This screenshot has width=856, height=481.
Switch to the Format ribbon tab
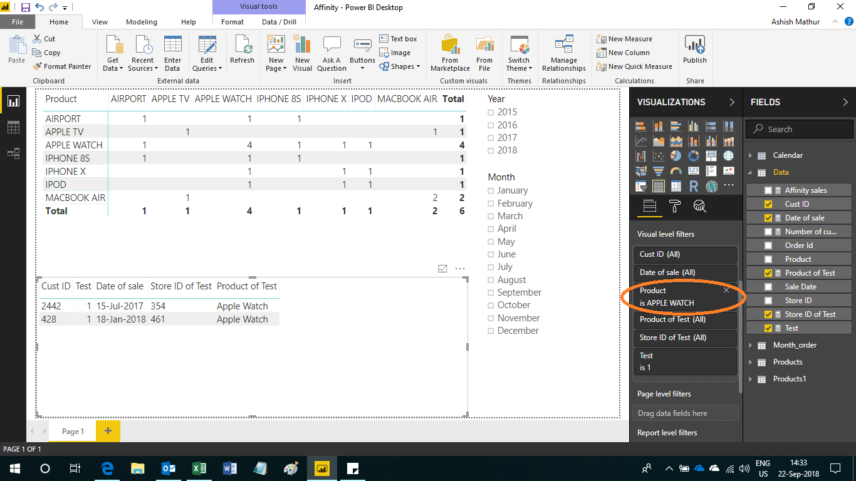pos(232,22)
